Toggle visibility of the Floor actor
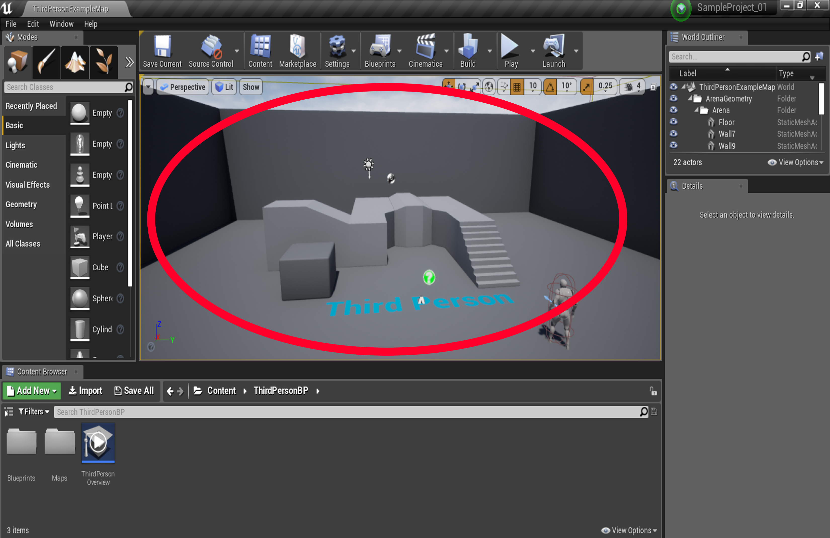This screenshot has height=538, width=830. click(673, 122)
